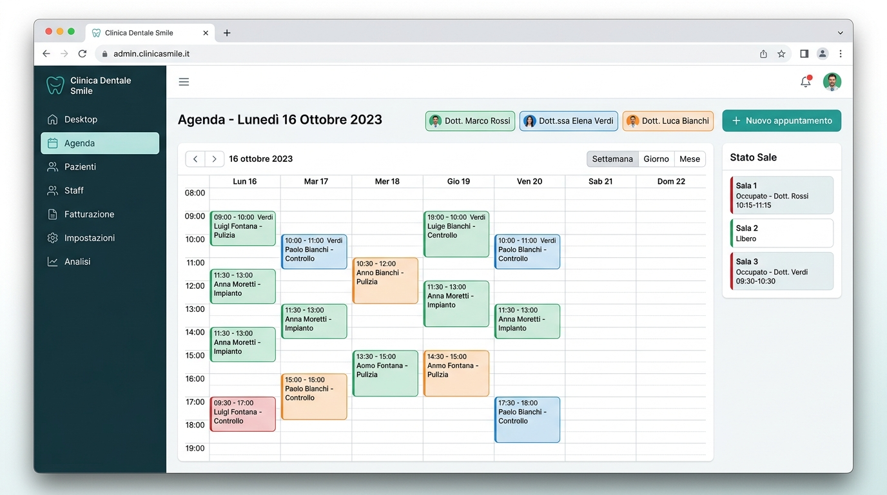Viewport: 887px width, 495px height.
Task: Open Sala 2 Libero card
Action: pos(781,233)
